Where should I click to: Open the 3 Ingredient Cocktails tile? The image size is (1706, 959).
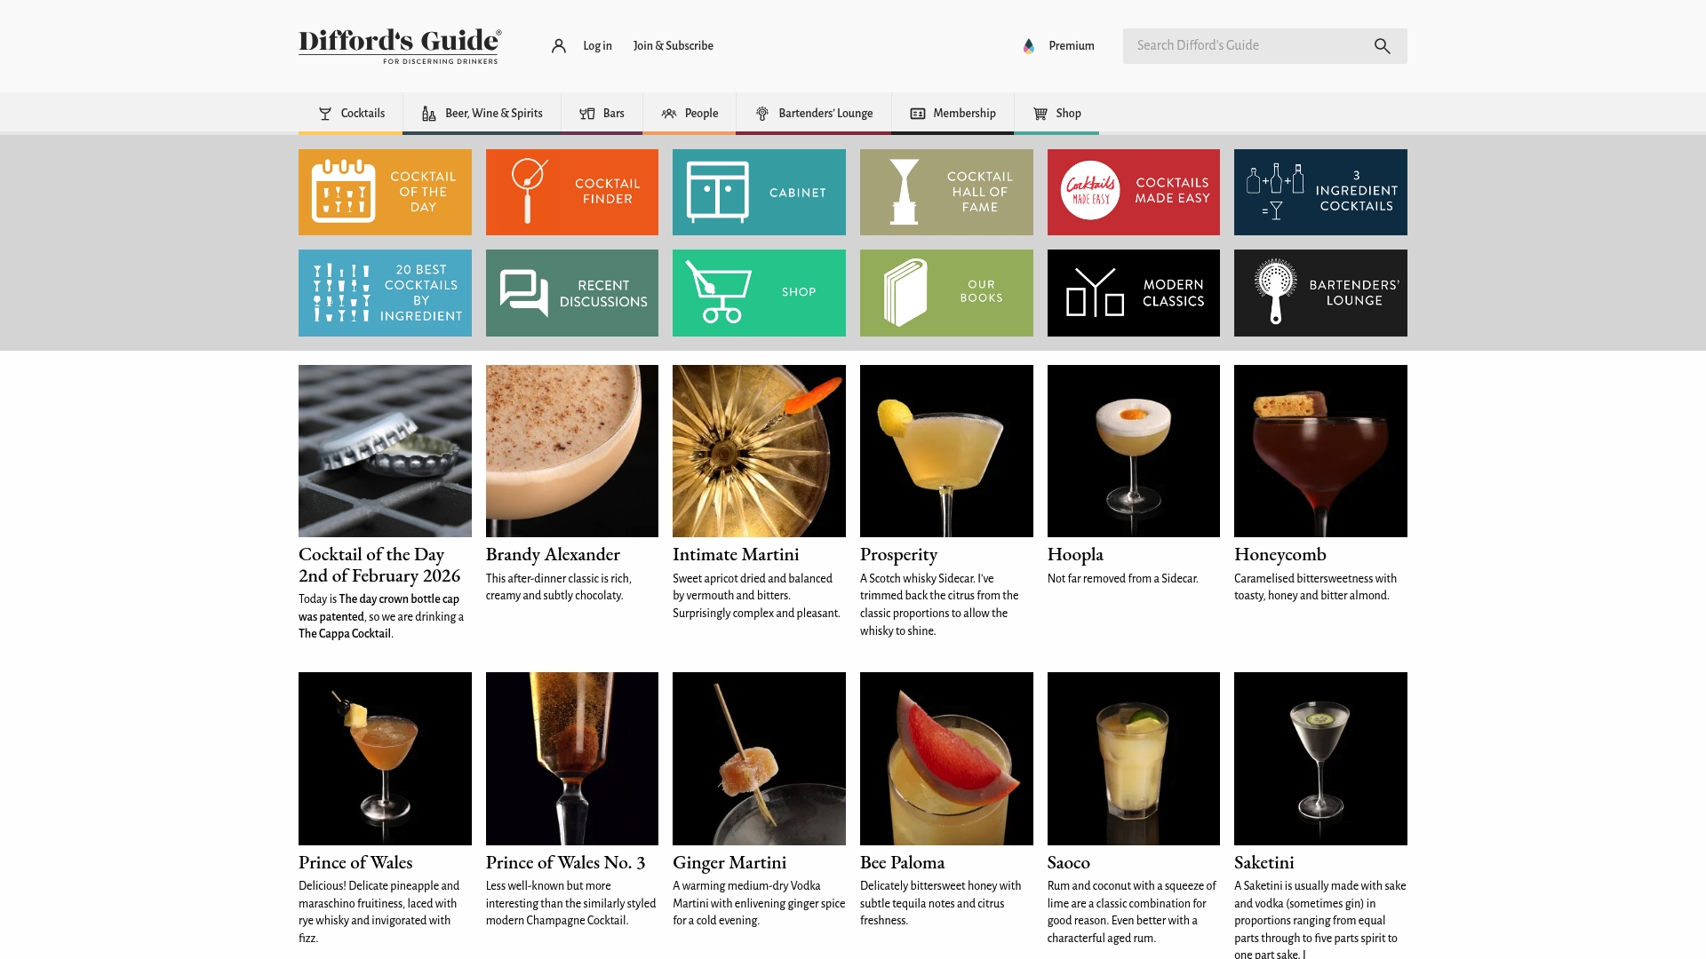(1320, 191)
